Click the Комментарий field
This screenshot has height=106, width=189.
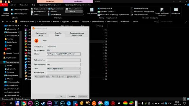(x=64, y=73)
